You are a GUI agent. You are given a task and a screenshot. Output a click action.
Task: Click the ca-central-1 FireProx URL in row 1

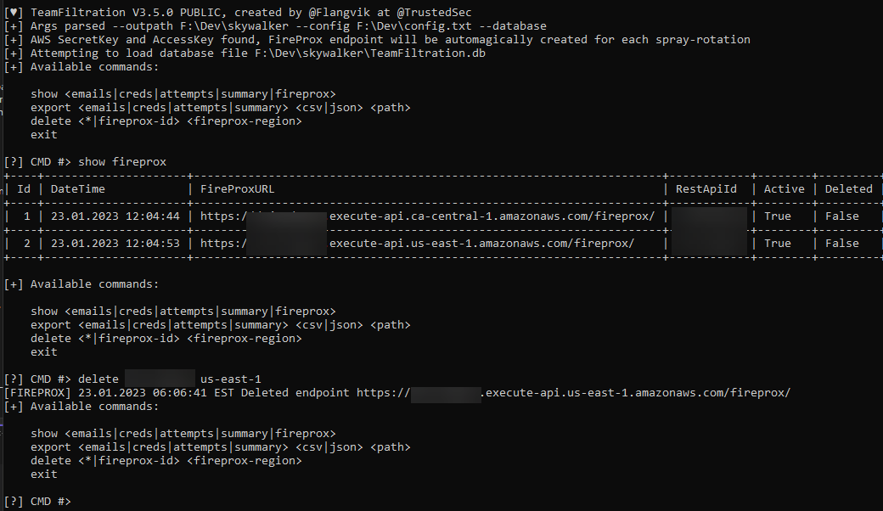[x=427, y=216]
